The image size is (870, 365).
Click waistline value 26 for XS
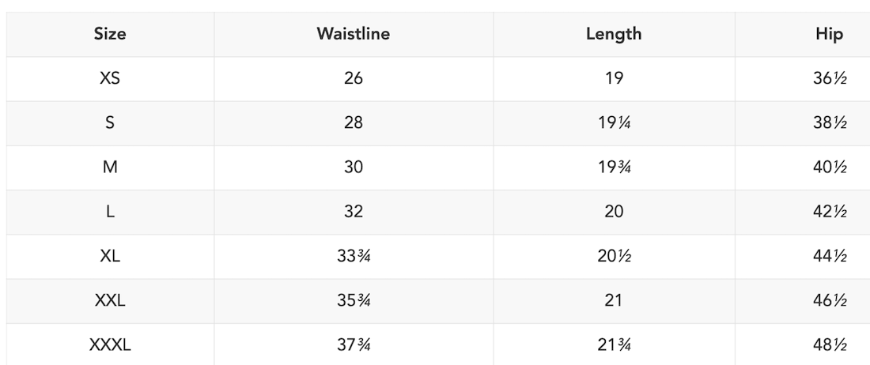[x=353, y=78]
